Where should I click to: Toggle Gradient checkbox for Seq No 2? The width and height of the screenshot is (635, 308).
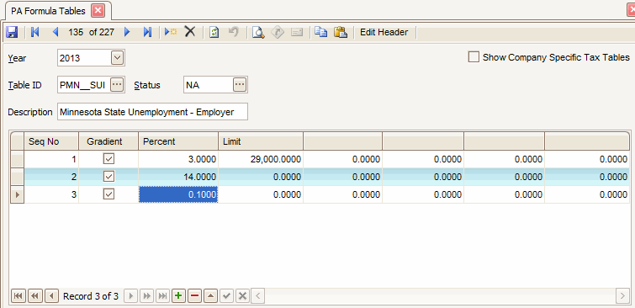108,177
